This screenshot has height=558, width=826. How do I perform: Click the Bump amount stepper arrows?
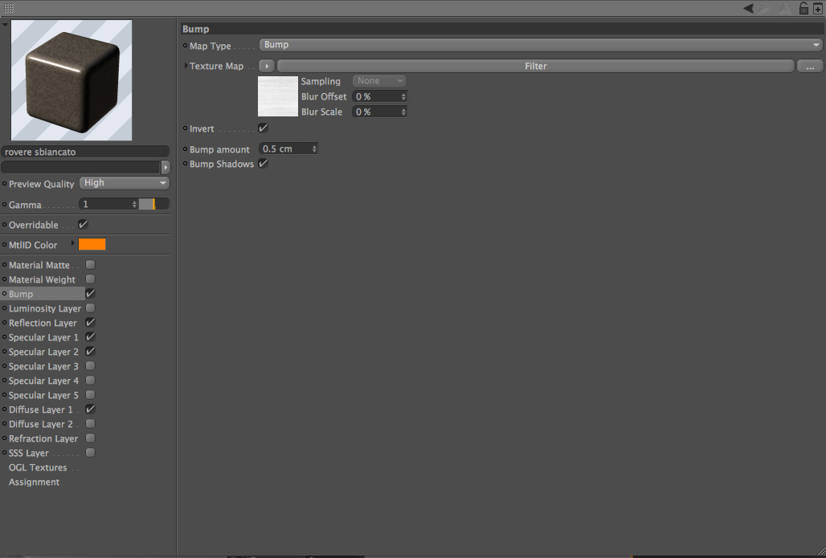314,149
